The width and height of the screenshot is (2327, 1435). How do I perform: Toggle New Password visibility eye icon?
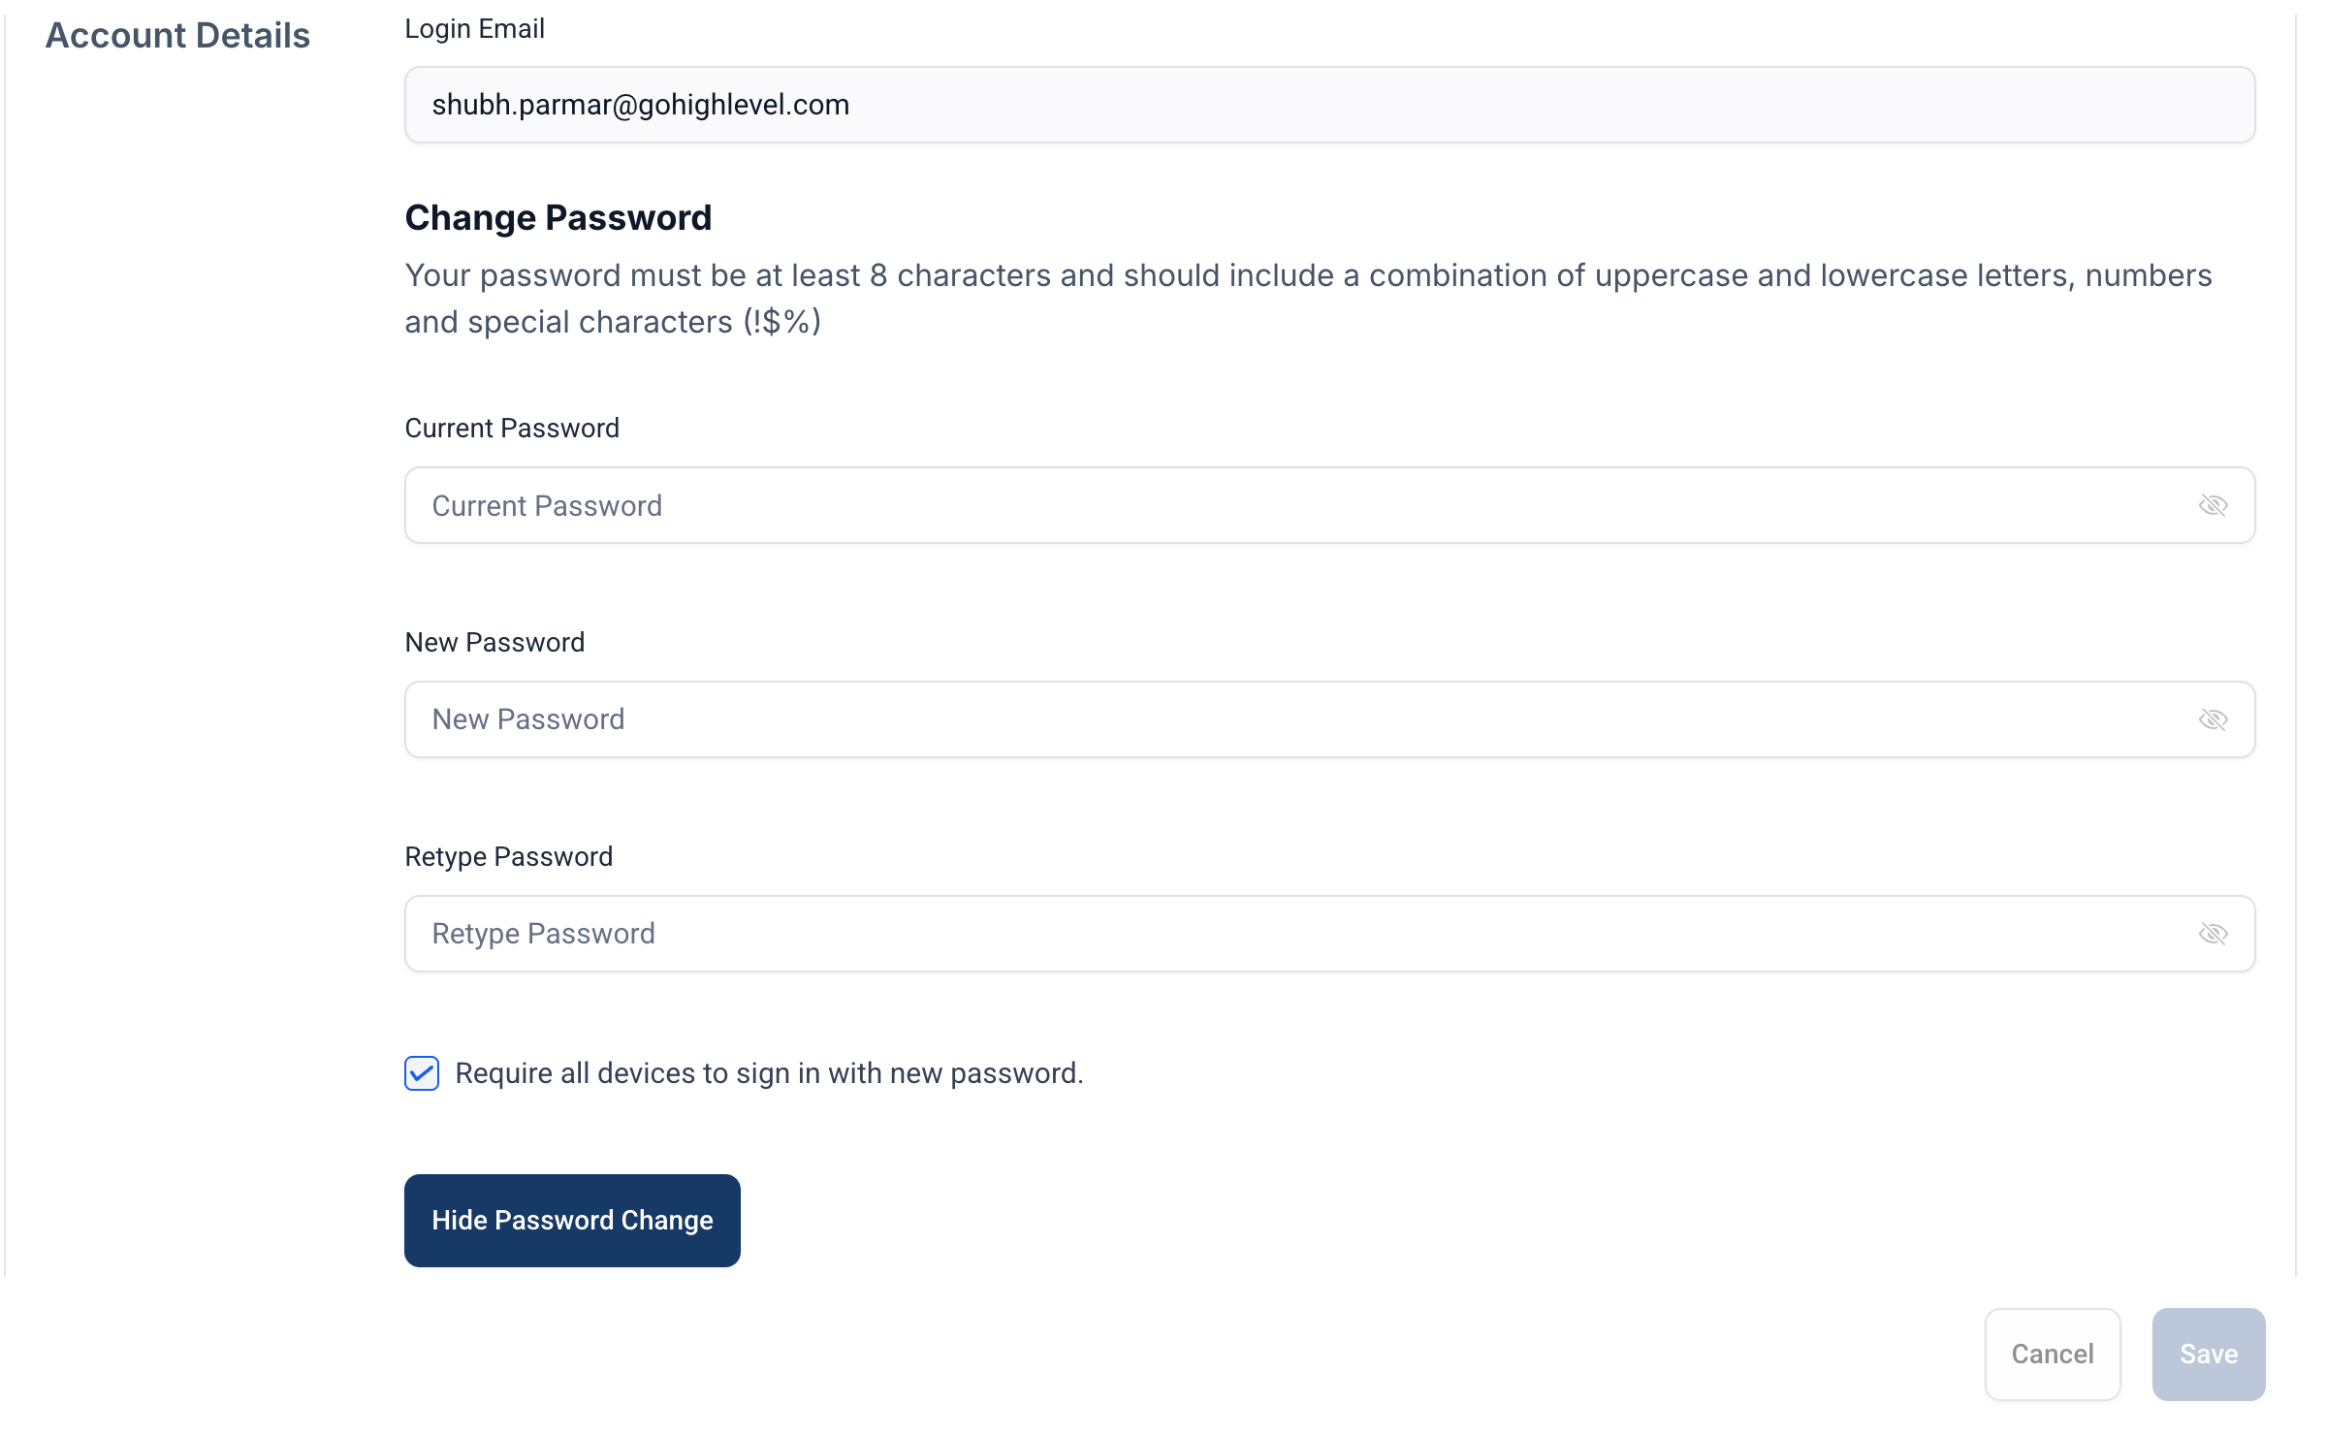point(2213,719)
